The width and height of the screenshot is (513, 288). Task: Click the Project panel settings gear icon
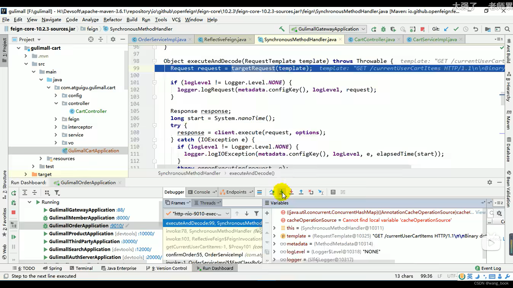(x=113, y=39)
